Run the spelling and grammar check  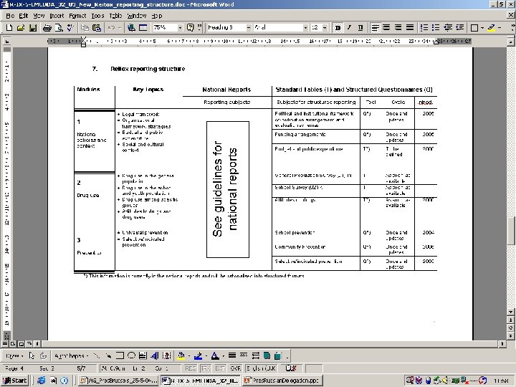pos(70,28)
